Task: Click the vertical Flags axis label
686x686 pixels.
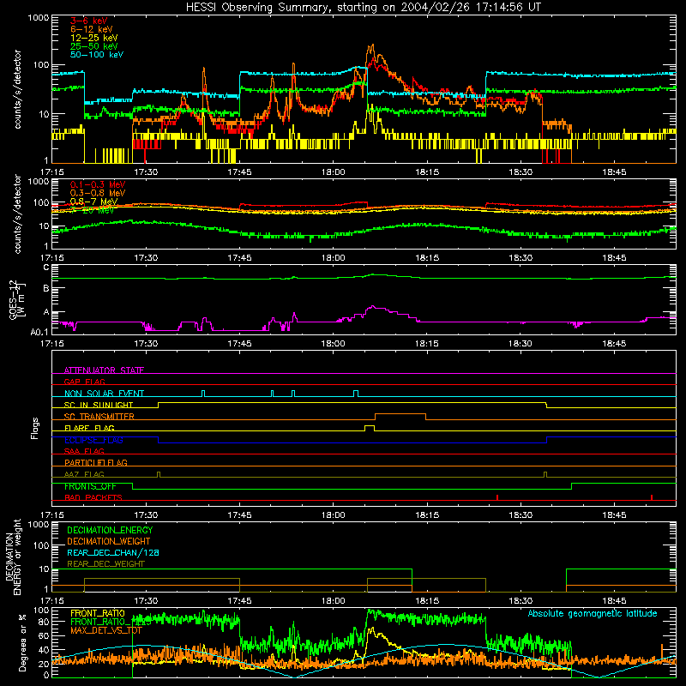Action: (x=35, y=428)
